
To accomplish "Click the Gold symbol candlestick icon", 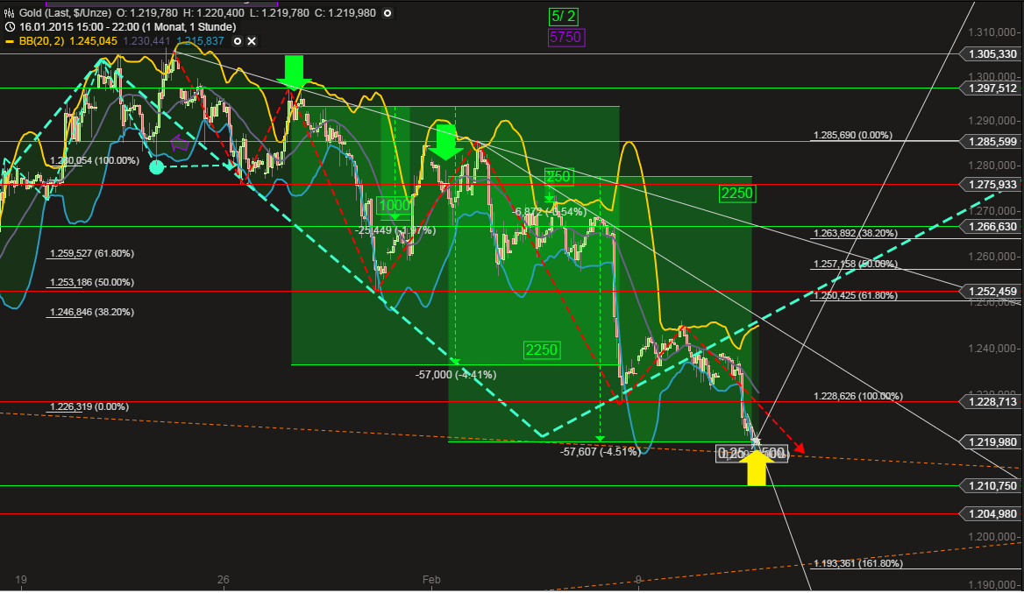I will coord(9,11).
